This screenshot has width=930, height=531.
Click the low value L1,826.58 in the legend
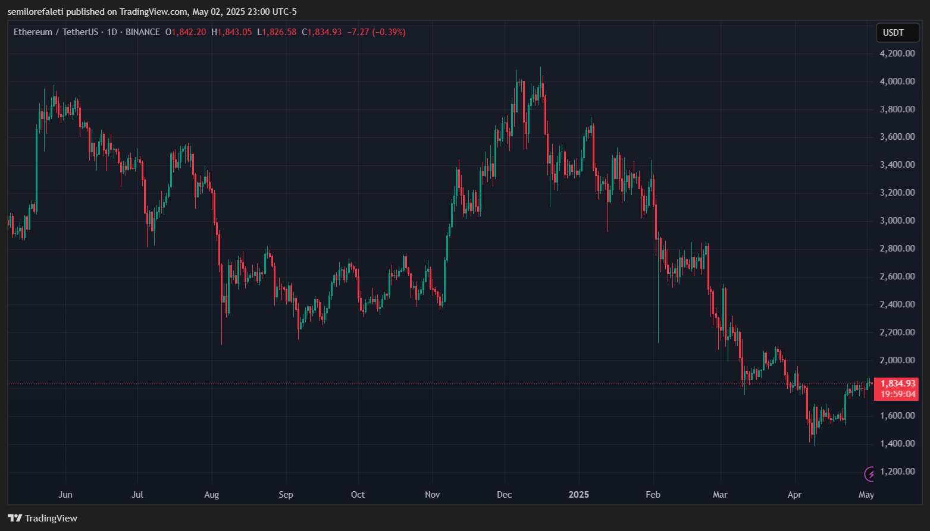277,32
